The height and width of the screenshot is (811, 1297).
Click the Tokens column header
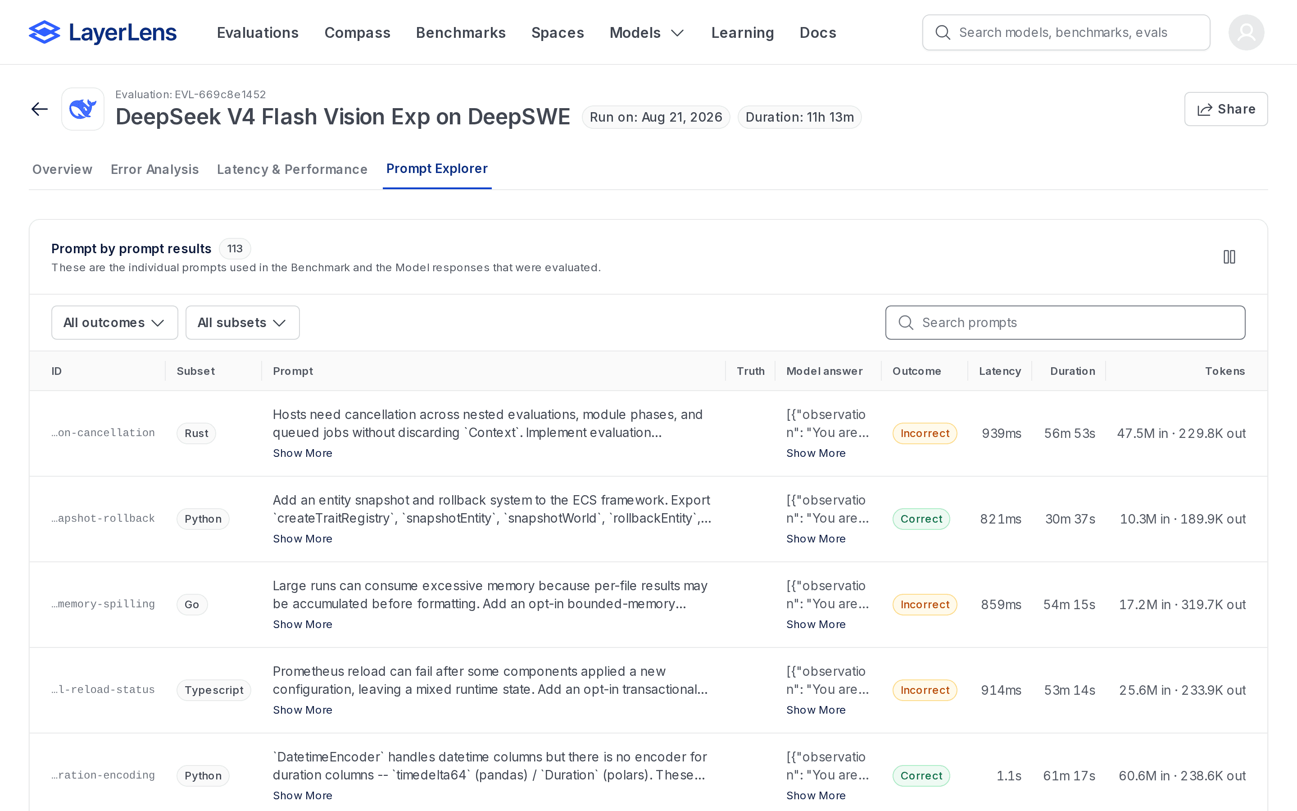pyautogui.click(x=1224, y=371)
